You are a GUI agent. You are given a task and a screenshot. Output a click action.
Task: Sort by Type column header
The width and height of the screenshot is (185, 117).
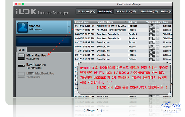coord(165,22)
